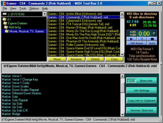Click info panel scrollbar up arrow

pyautogui.click(x=123, y=76)
